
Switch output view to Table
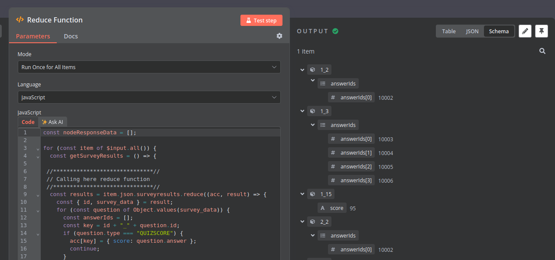click(448, 31)
